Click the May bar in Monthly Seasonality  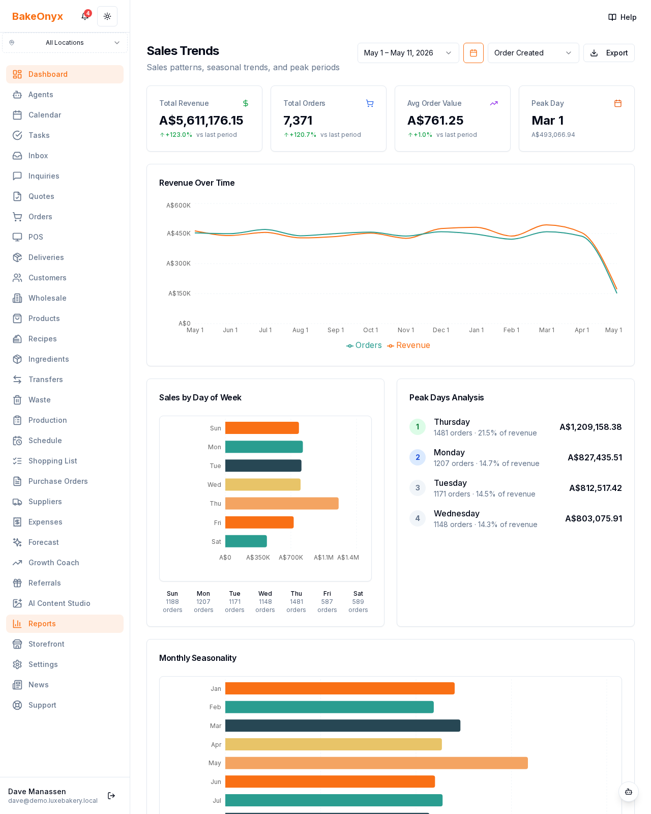click(376, 763)
